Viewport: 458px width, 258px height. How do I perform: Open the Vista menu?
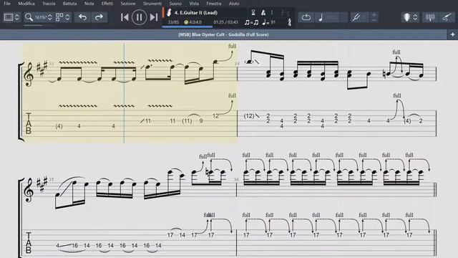coord(194,4)
